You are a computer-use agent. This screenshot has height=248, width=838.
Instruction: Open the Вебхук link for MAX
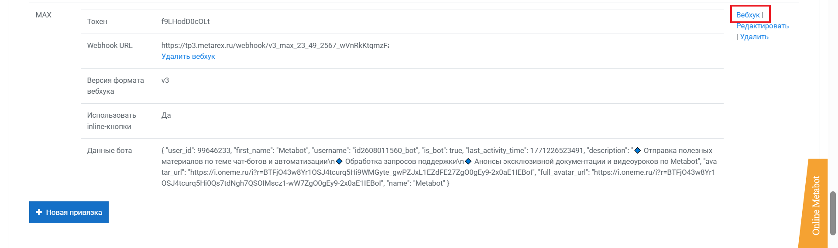pos(748,15)
